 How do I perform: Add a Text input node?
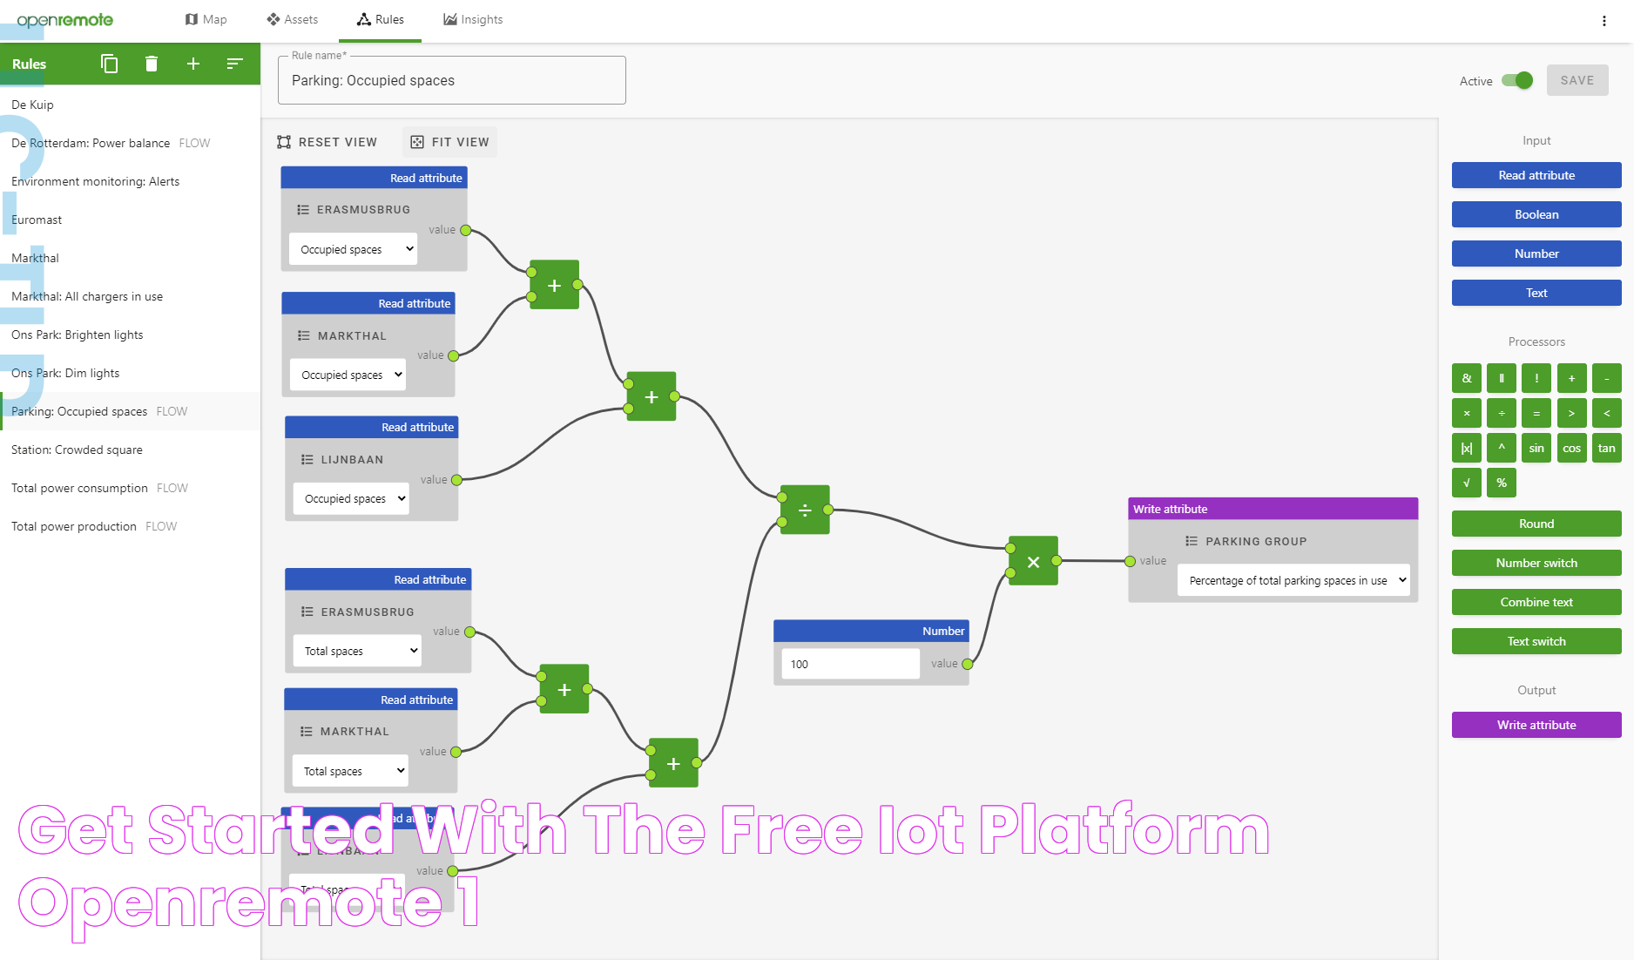(1536, 293)
